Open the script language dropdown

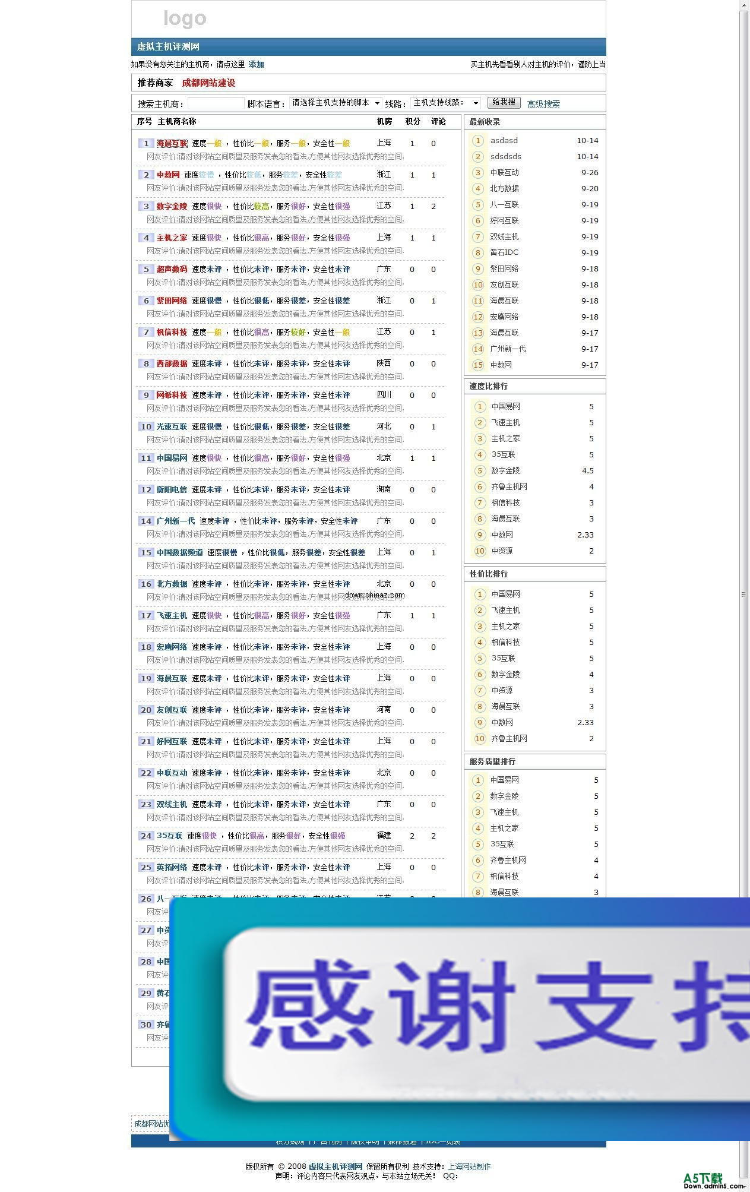tap(336, 103)
